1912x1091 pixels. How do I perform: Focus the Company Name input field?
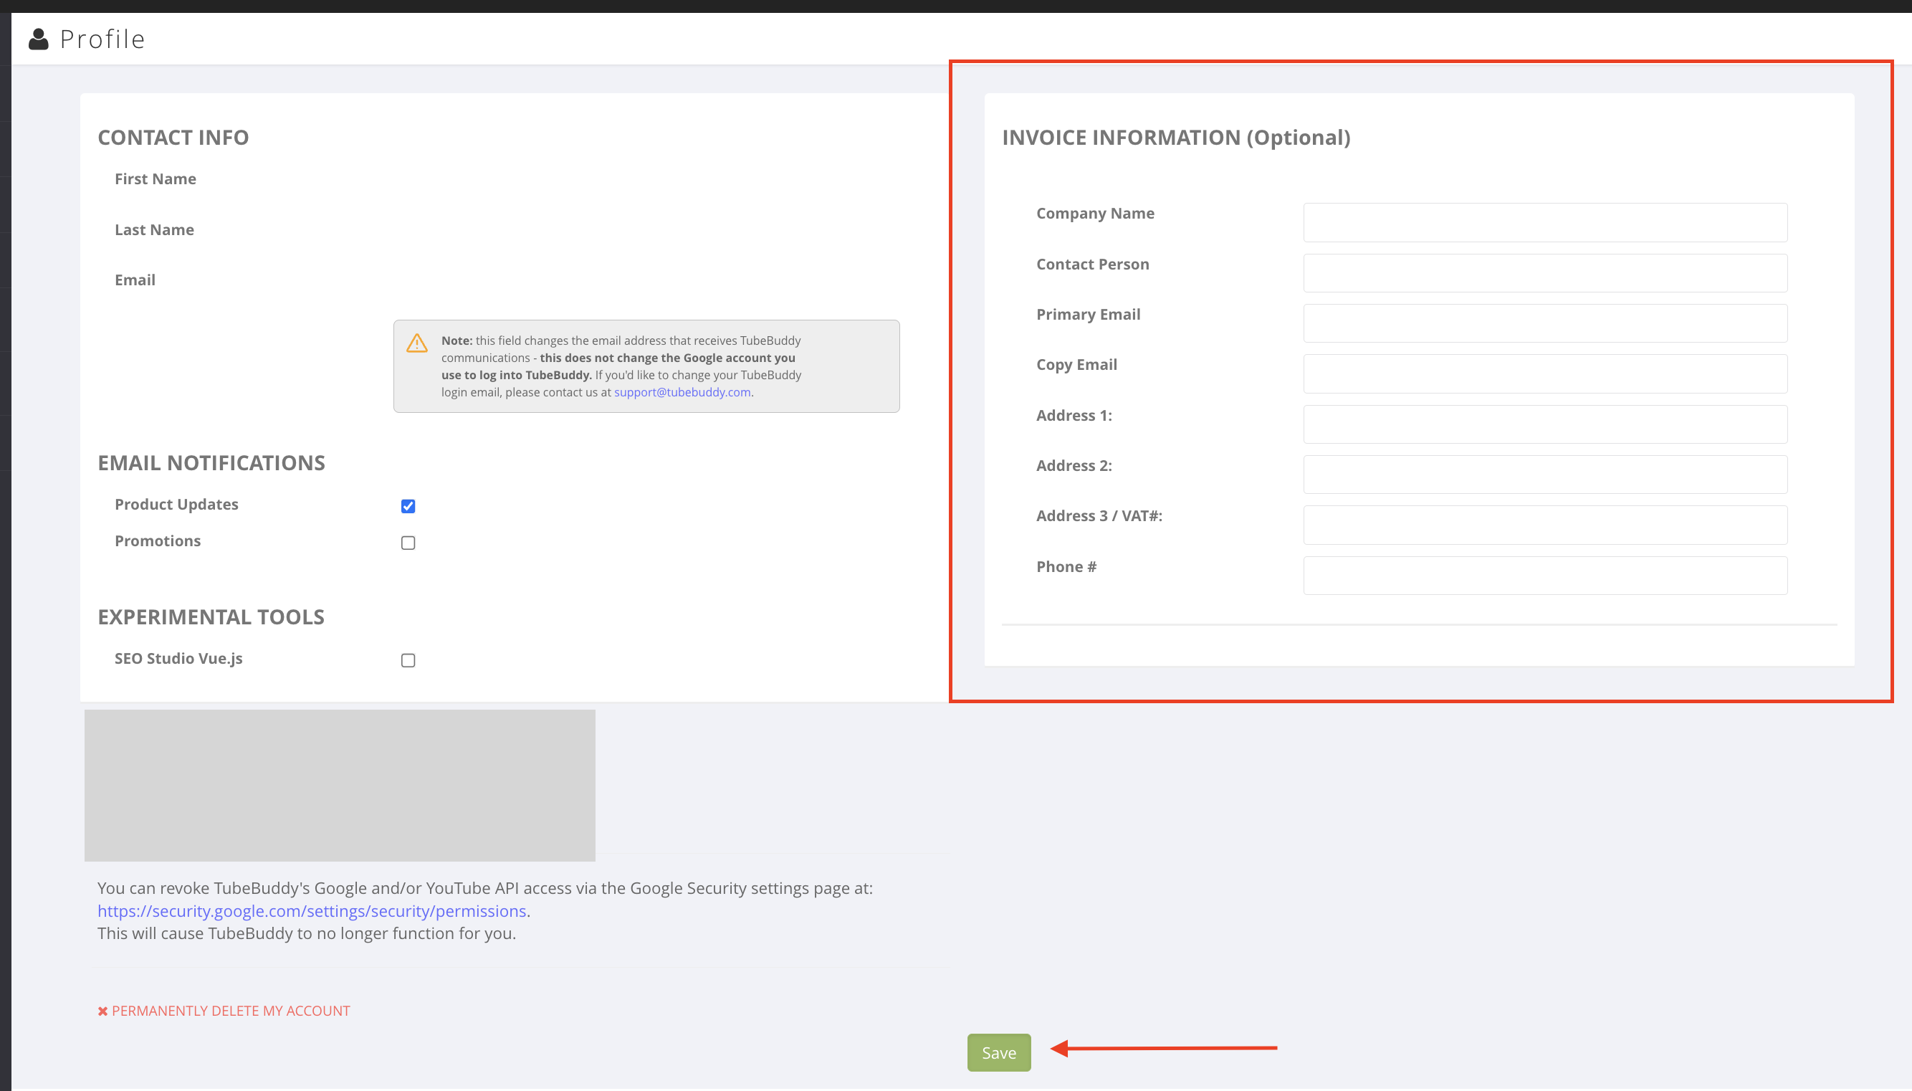[x=1545, y=222]
